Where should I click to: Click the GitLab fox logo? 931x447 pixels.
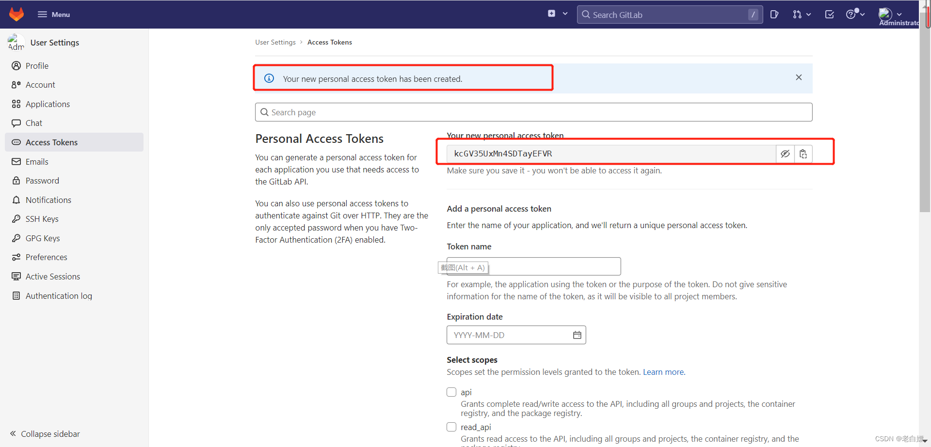coord(16,15)
